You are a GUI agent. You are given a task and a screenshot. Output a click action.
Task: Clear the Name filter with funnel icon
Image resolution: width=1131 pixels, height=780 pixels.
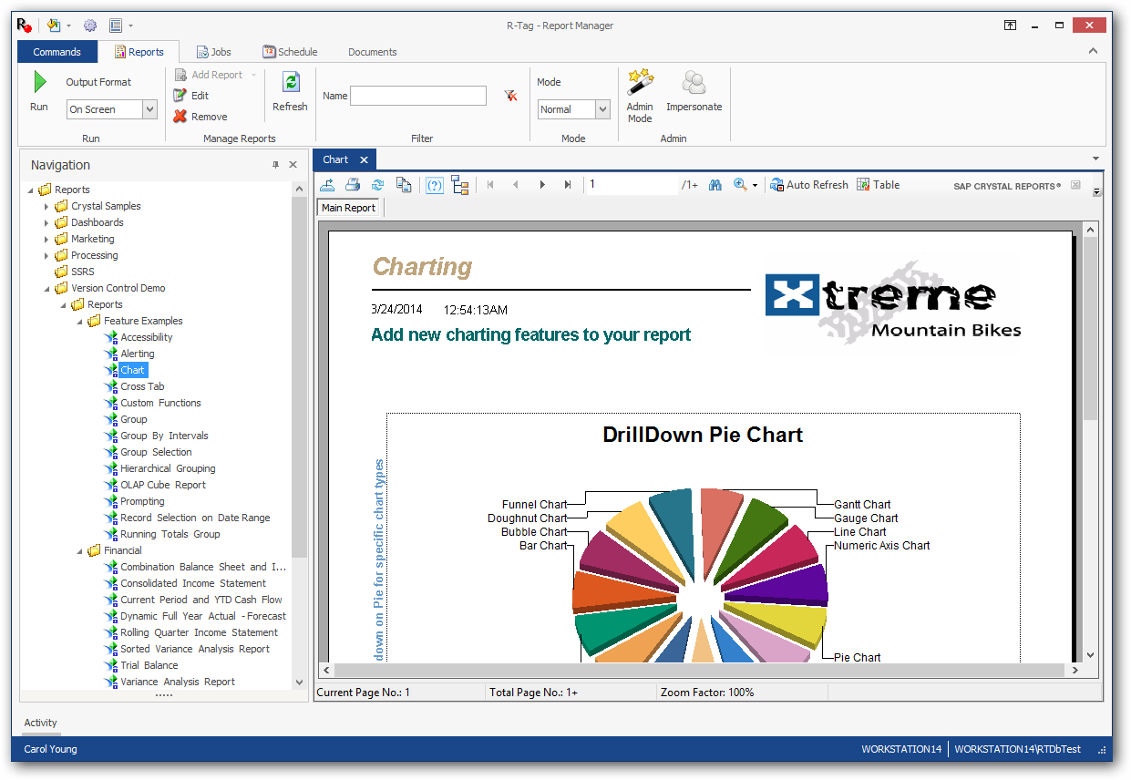(x=510, y=96)
